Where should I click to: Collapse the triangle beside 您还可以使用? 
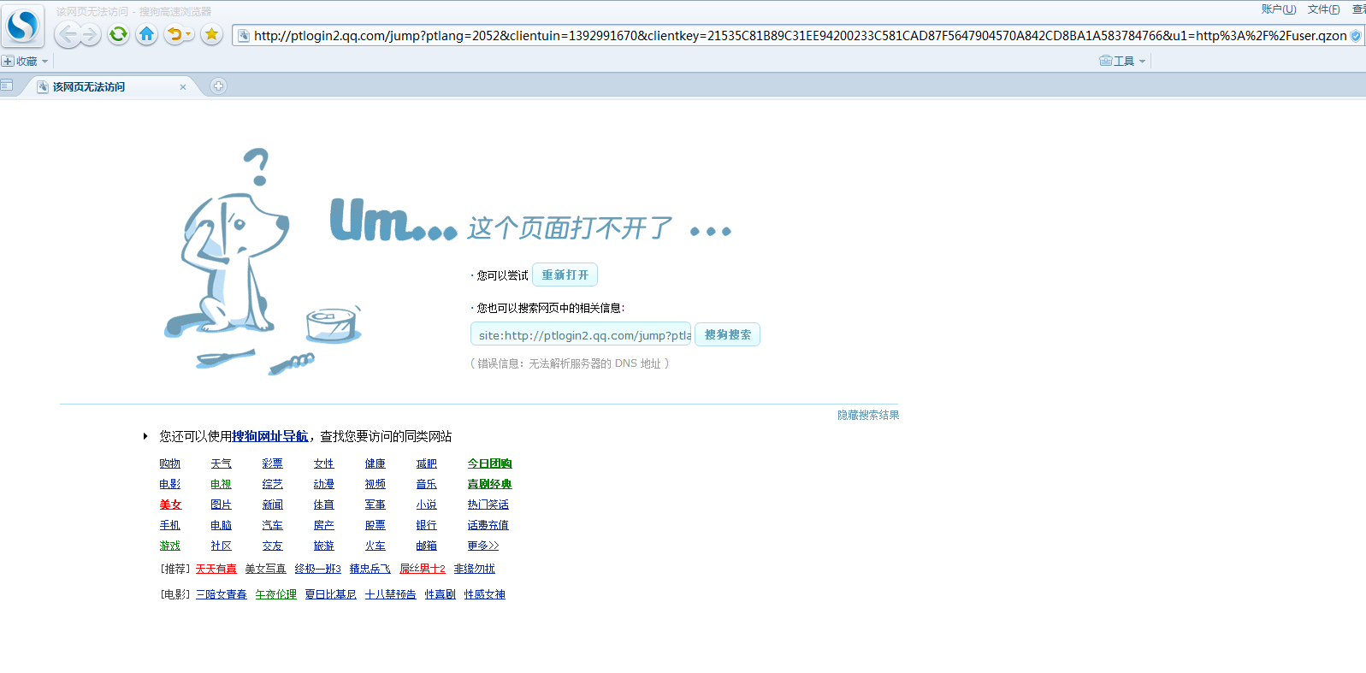coord(145,436)
